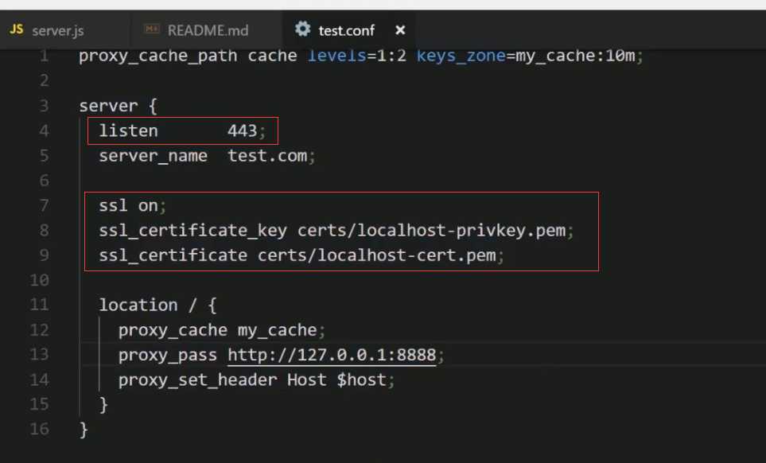Click line number 13 in gutter
The height and width of the screenshot is (463, 766).
39,354
